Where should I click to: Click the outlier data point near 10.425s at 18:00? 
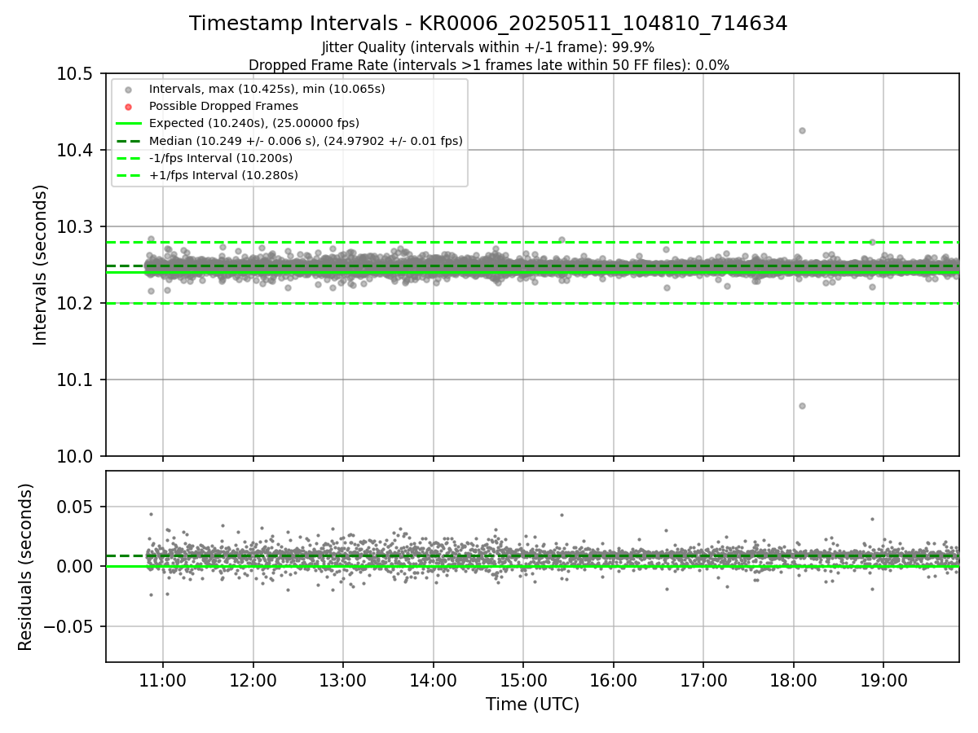802,130
